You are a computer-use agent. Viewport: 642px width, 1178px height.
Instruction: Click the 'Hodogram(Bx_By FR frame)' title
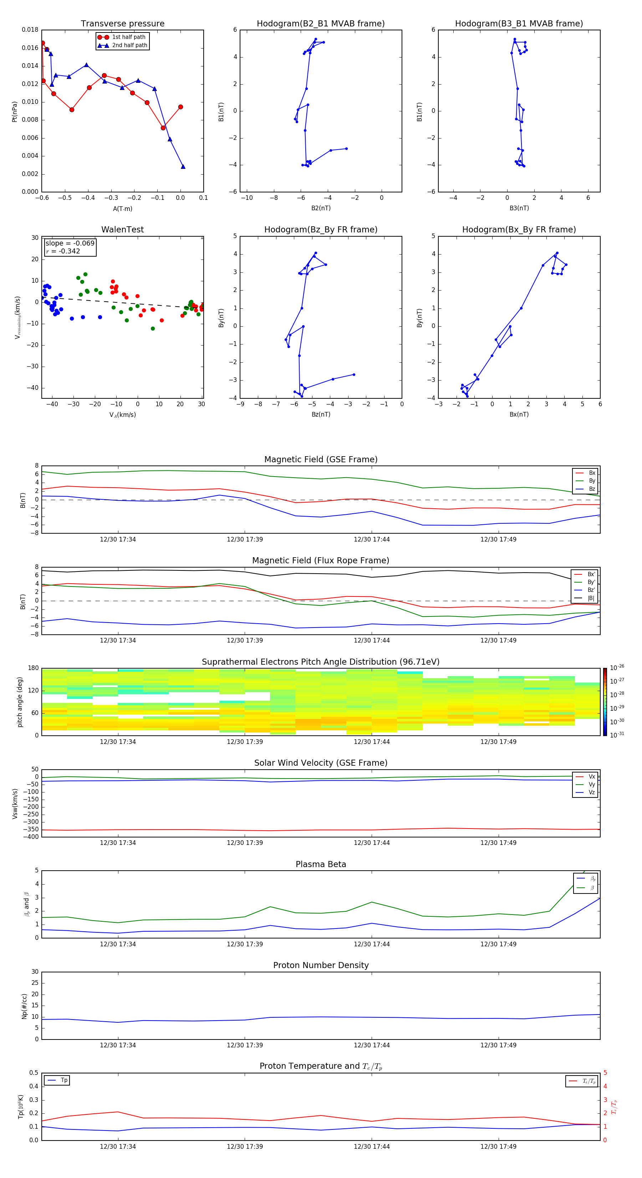tap(519, 230)
